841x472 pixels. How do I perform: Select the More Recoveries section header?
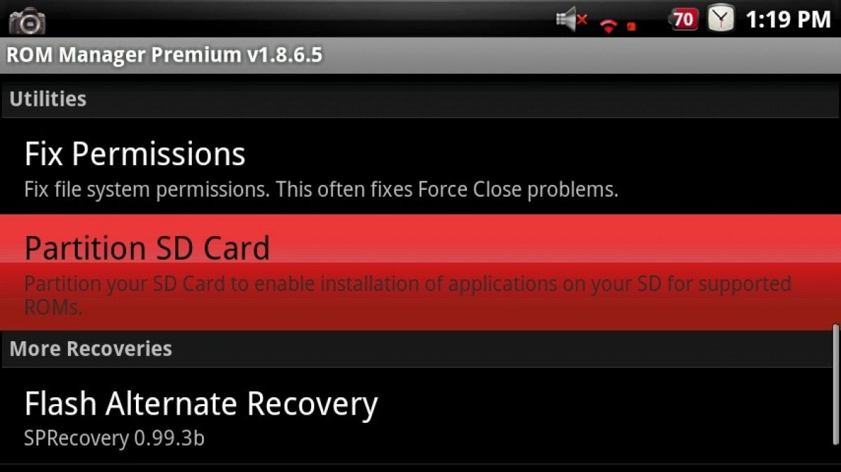pos(420,349)
